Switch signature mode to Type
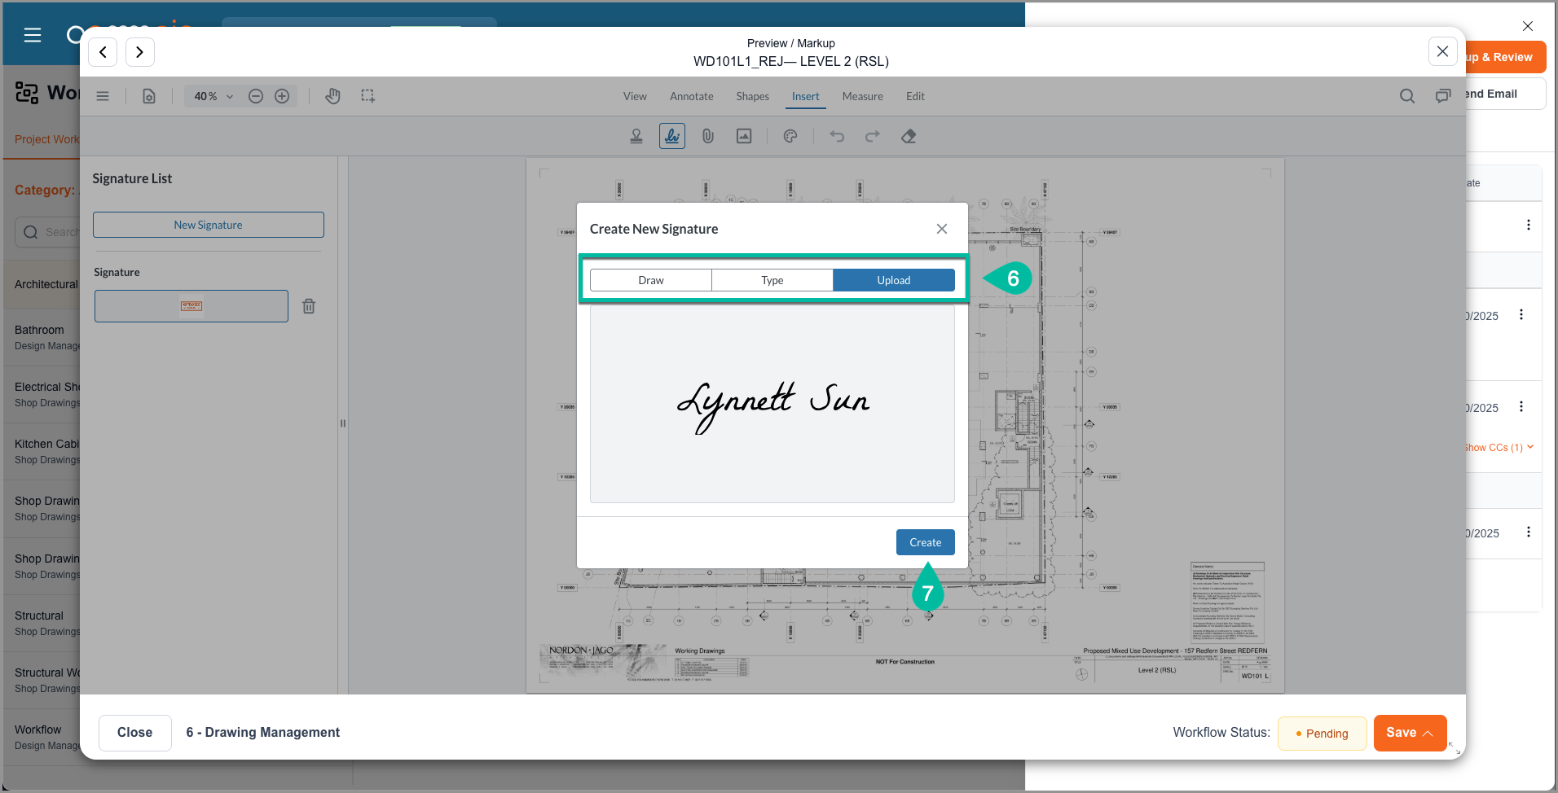 772,280
